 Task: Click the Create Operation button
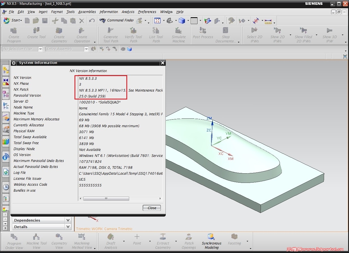[x=82, y=35]
